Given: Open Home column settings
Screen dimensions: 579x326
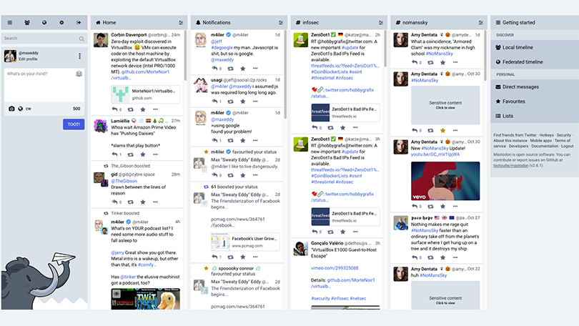Looking at the screenshot, I should [181, 23].
